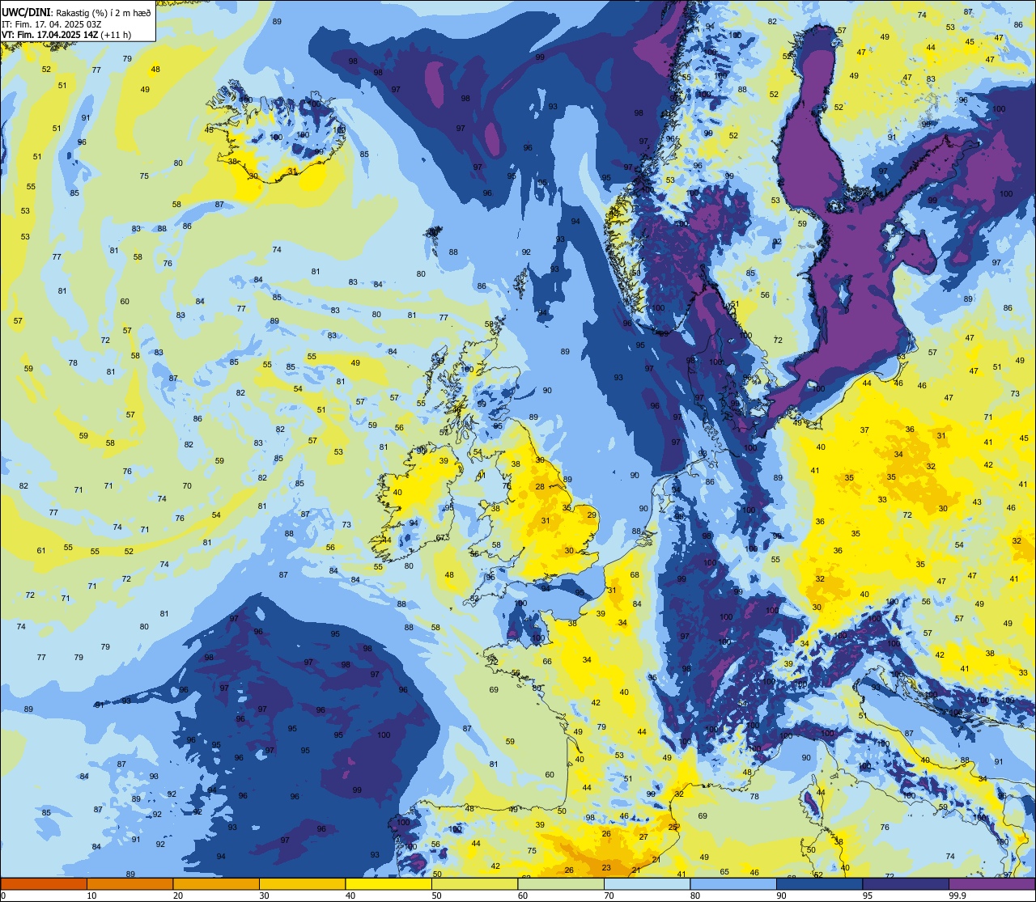
Task: Click the legend tick label "30"
Action: pos(264,896)
